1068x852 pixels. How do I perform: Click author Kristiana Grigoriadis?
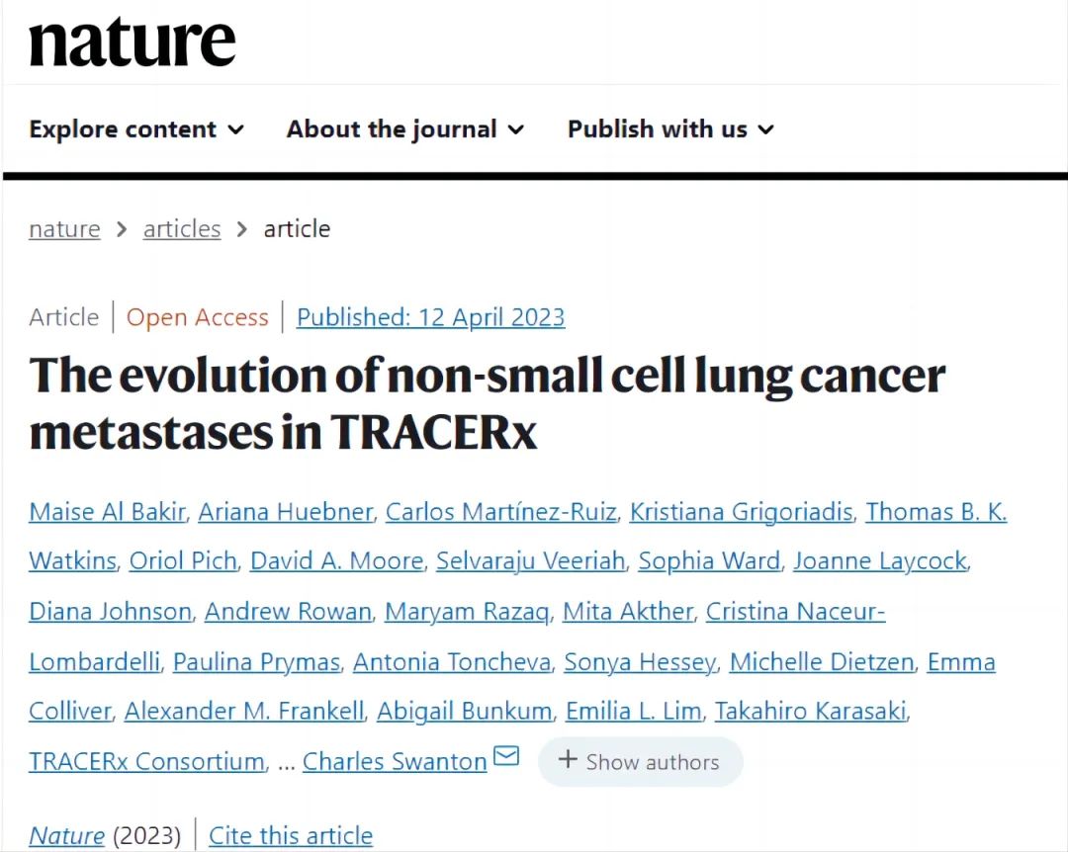[x=742, y=512]
